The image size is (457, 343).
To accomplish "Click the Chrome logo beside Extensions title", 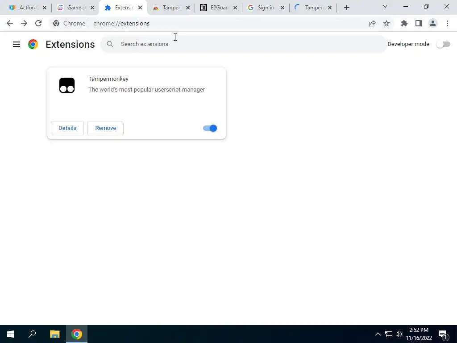I will (33, 44).
